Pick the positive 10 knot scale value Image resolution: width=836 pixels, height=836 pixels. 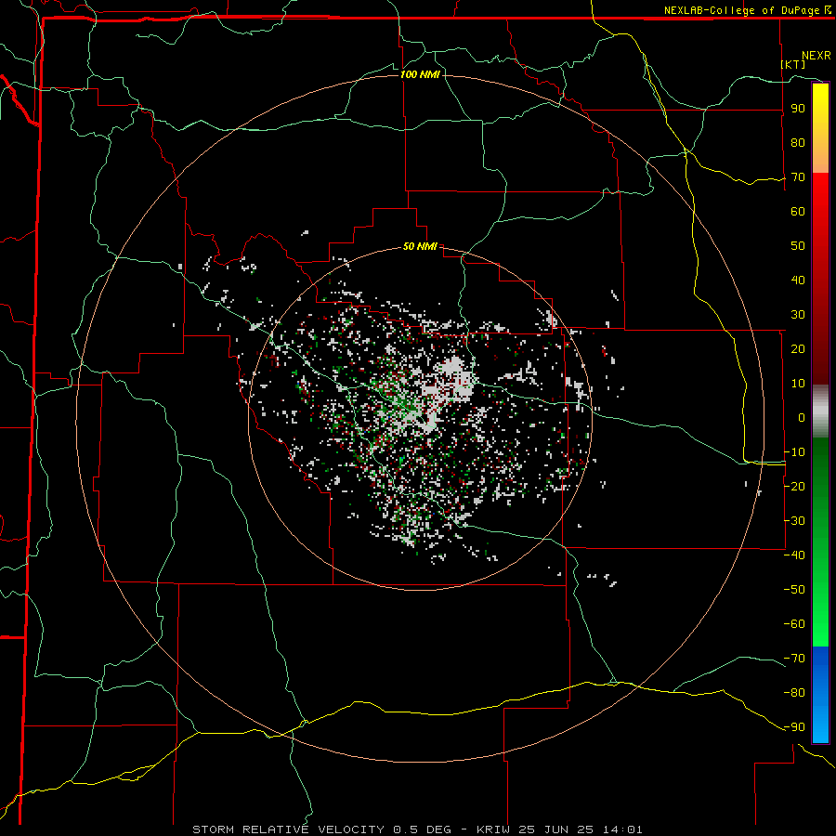[798, 384]
